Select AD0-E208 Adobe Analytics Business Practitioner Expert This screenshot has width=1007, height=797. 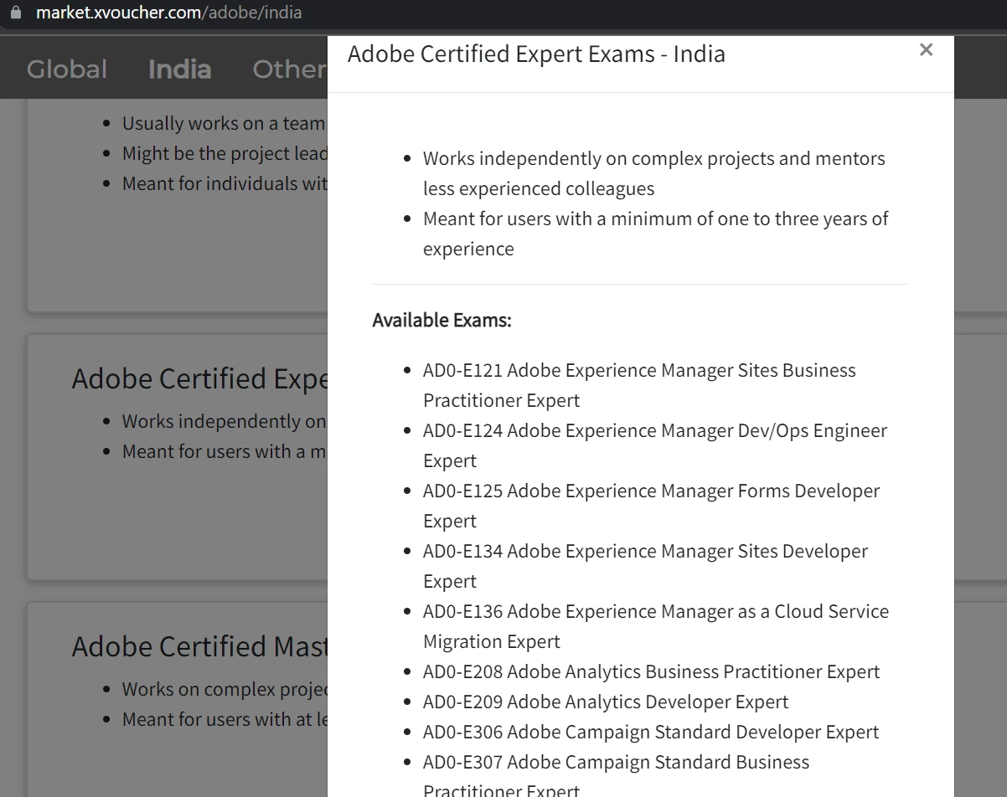651,672
